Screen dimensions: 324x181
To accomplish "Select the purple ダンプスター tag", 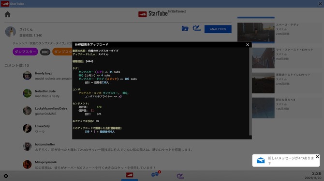I will [25, 52].
